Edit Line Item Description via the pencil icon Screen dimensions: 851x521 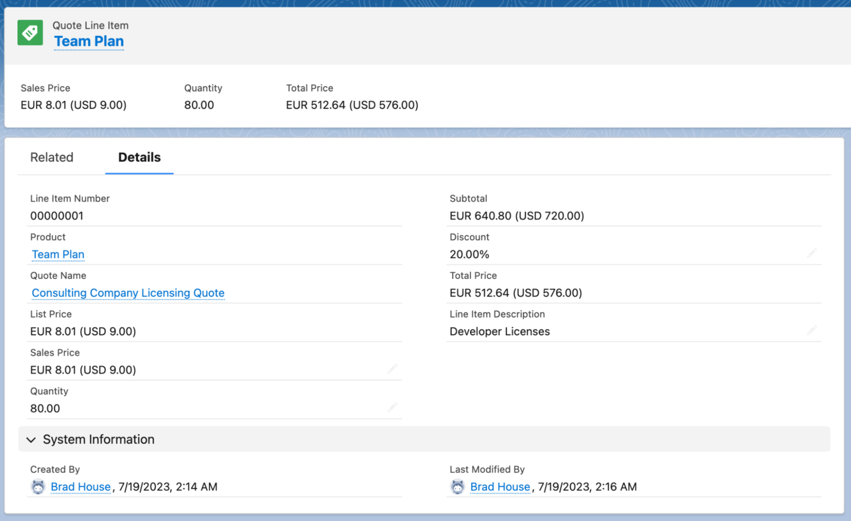pyautogui.click(x=811, y=329)
